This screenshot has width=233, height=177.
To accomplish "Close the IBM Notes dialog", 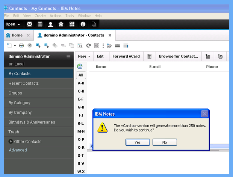I will [204, 114].
